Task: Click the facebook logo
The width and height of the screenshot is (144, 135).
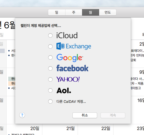Action: tap(72, 68)
